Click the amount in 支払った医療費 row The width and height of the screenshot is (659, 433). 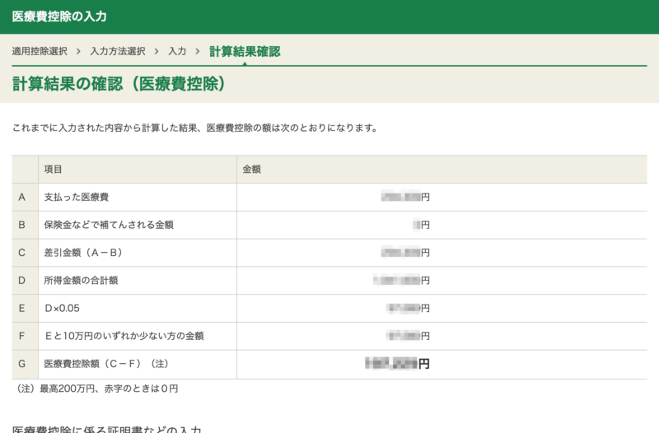click(405, 197)
